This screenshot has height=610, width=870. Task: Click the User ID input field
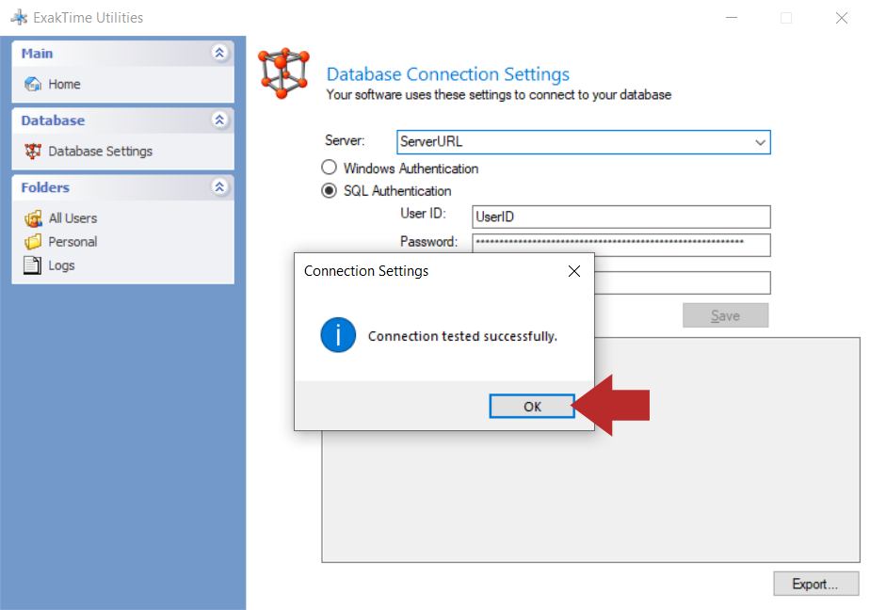pyautogui.click(x=621, y=217)
